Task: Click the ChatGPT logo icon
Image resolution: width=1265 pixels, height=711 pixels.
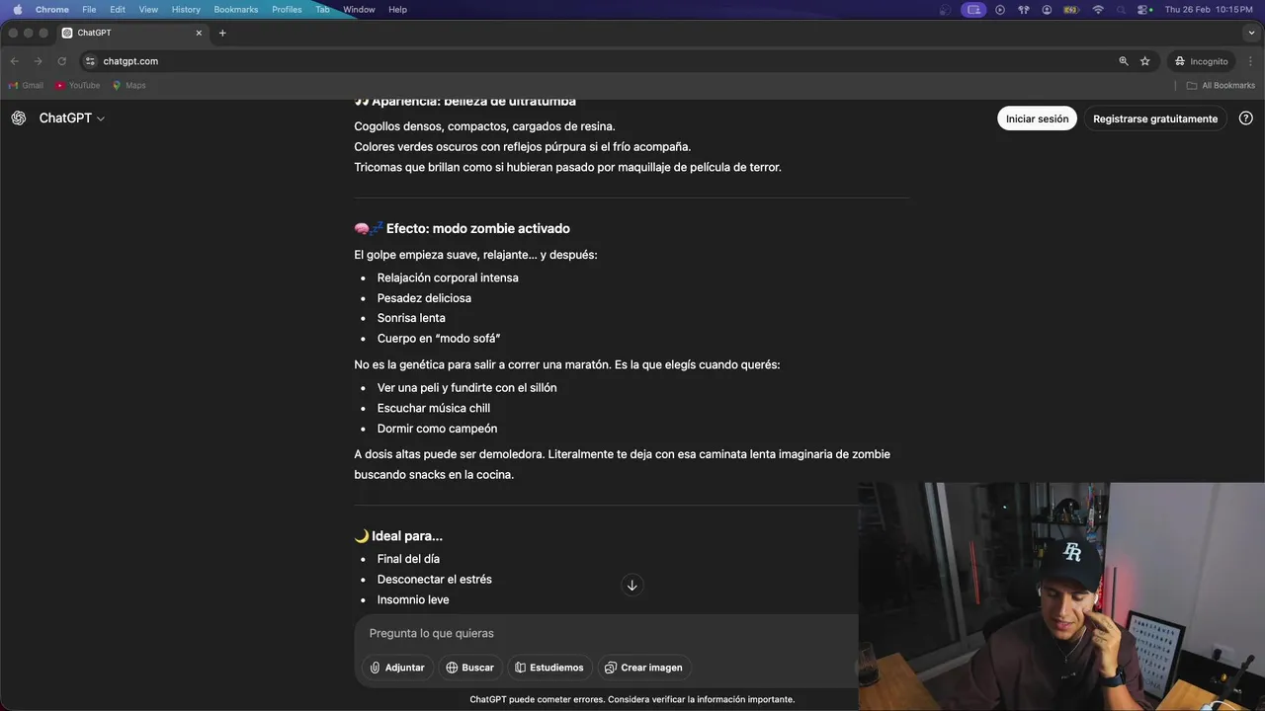Action: (19, 118)
